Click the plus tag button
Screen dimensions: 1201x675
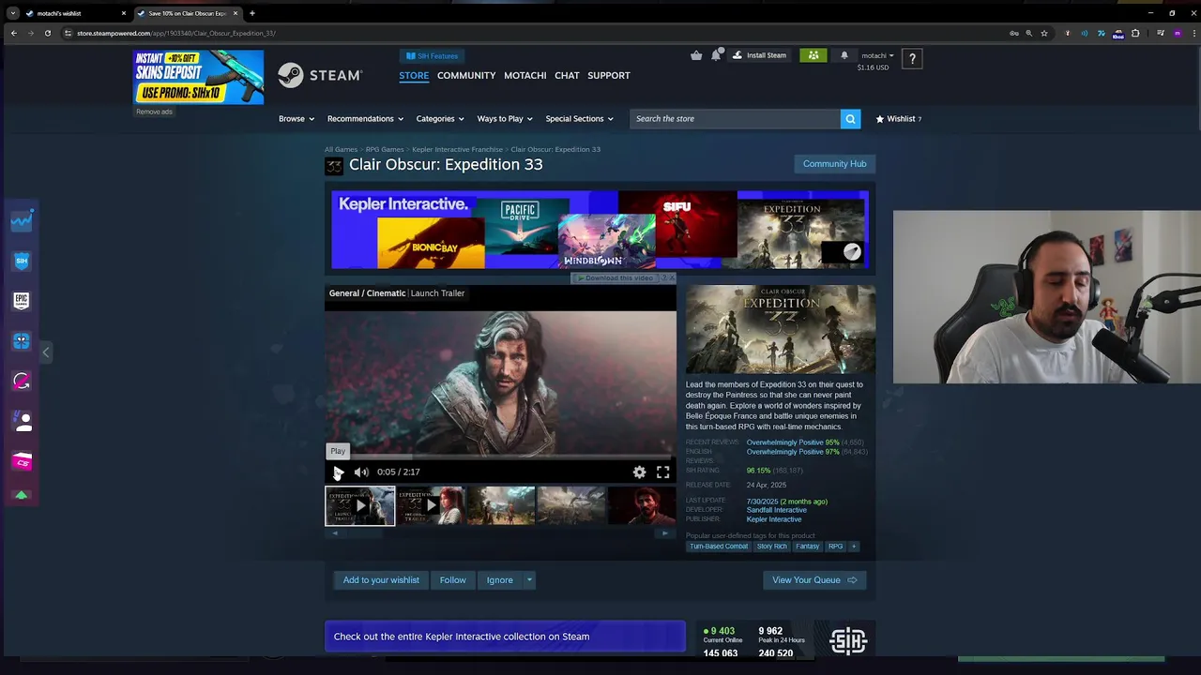pos(853,547)
